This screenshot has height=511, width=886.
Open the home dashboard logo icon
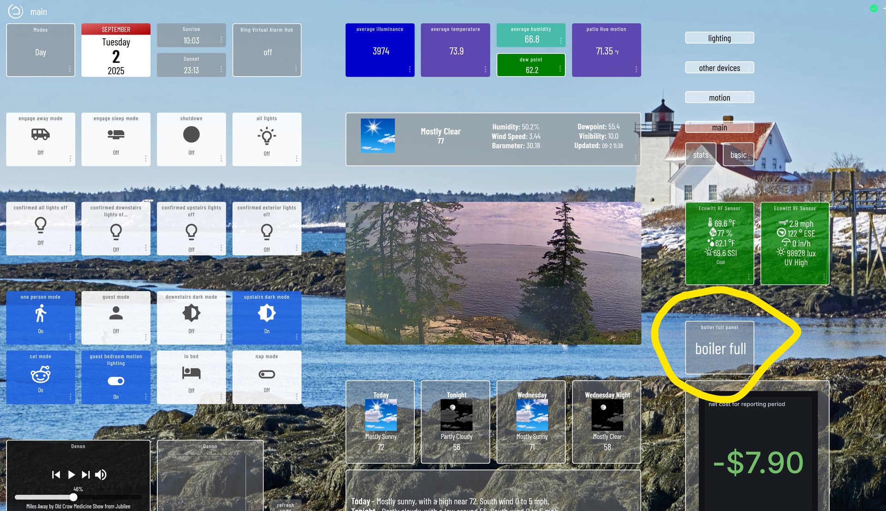(16, 12)
